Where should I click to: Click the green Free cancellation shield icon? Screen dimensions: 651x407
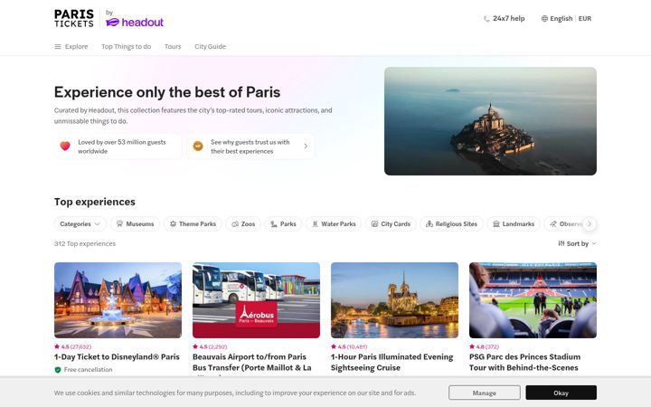coord(58,370)
